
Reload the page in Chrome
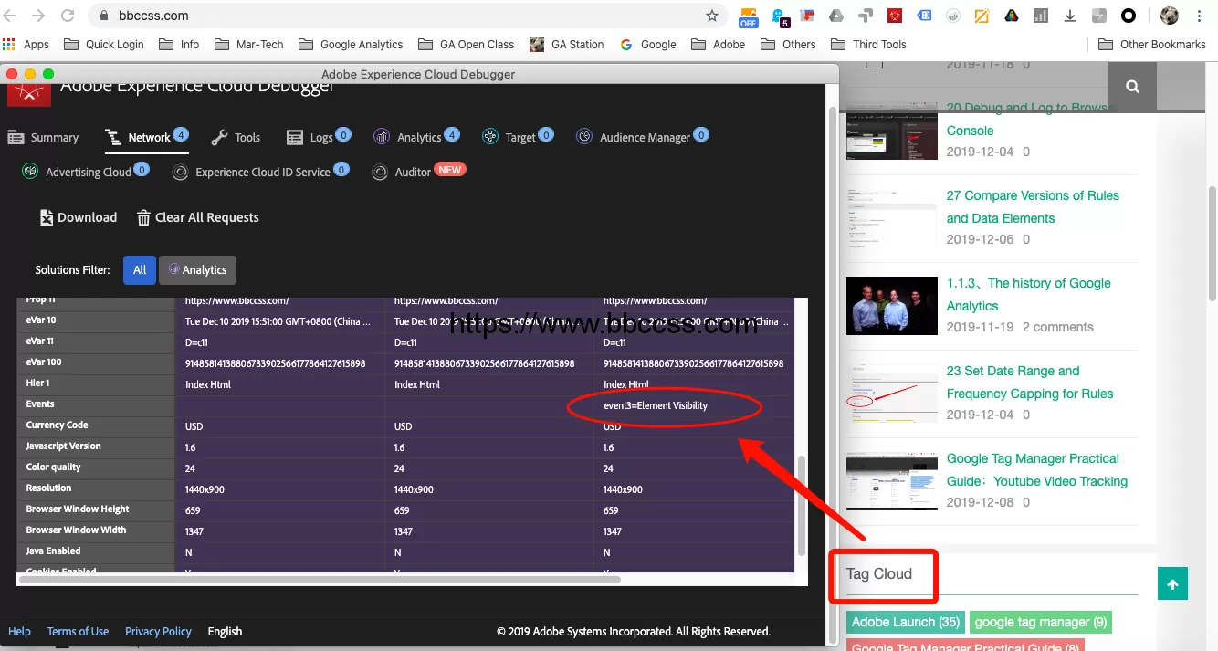click(68, 16)
